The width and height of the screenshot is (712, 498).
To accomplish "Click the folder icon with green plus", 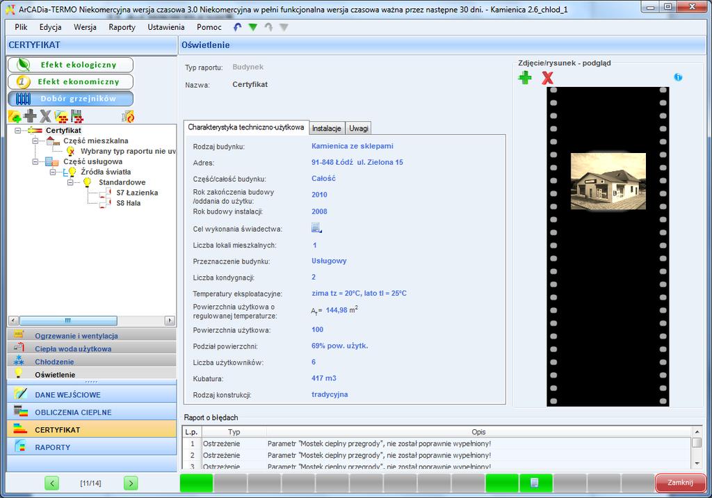I will [x=15, y=116].
